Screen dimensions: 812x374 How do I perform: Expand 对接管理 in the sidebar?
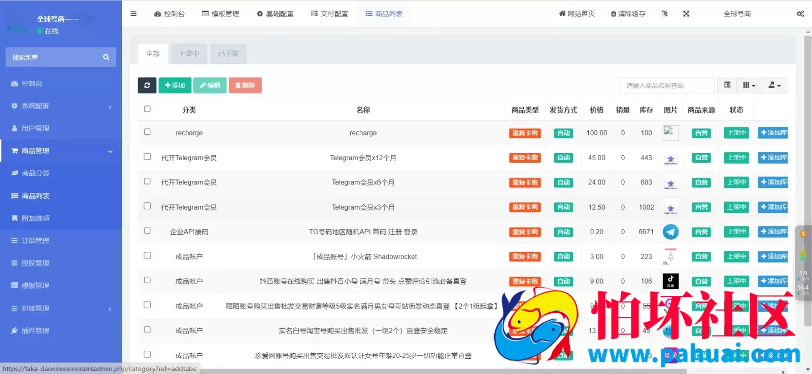point(61,308)
